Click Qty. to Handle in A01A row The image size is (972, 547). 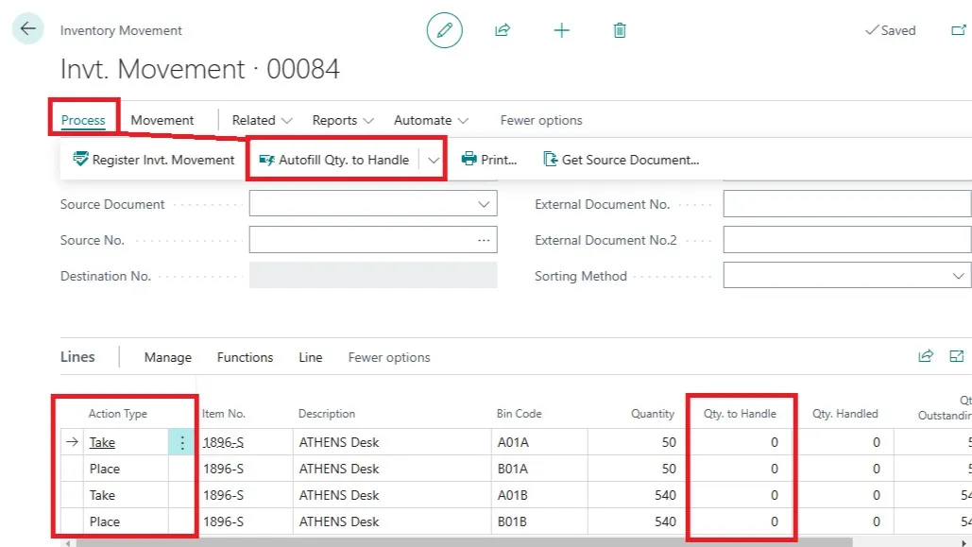(x=741, y=442)
